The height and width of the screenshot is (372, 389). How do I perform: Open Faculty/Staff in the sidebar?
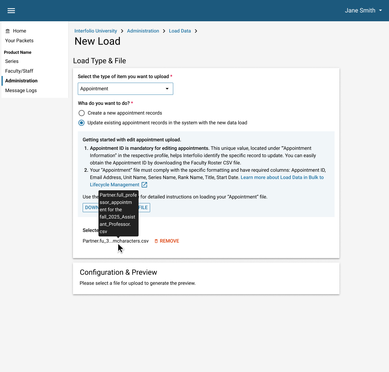pyautogui.click(x=19, y=71)
